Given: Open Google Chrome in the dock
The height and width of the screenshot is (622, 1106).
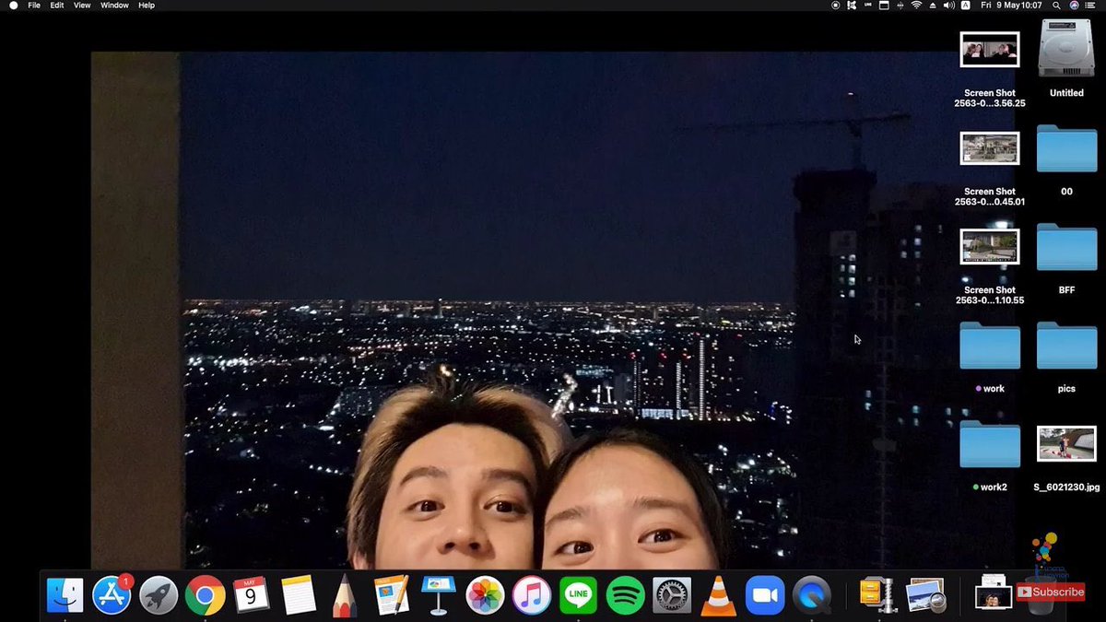Looking at the screenshot, I should [x=205, y=596].
